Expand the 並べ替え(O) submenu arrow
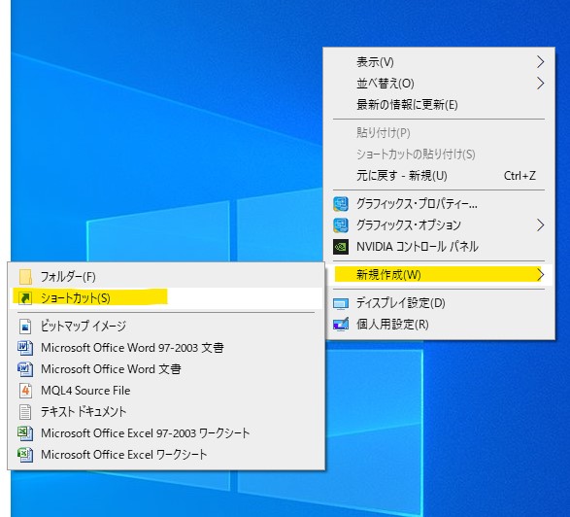 [x=540, y=84]
